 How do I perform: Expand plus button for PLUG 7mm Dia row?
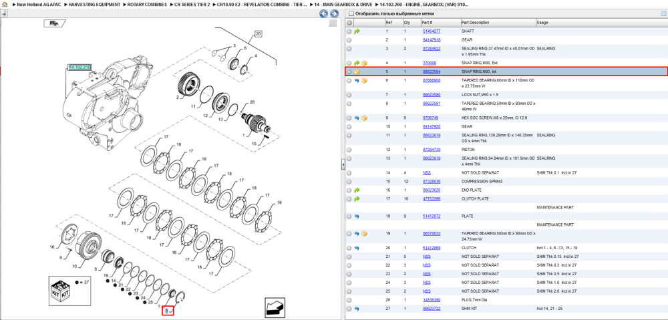pos(349,299)
